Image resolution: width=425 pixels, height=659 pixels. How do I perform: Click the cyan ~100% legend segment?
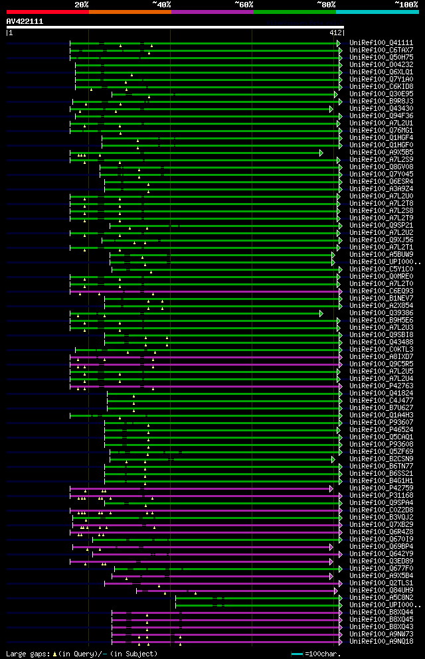tap(377, 12)
